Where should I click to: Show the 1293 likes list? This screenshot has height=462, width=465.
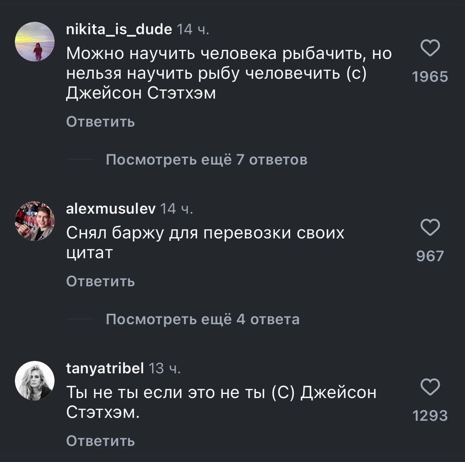[430, 415]
